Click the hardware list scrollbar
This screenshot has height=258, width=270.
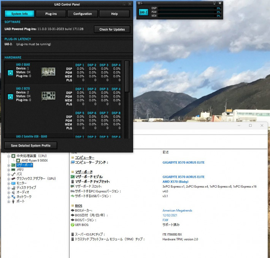pos(127,76)
